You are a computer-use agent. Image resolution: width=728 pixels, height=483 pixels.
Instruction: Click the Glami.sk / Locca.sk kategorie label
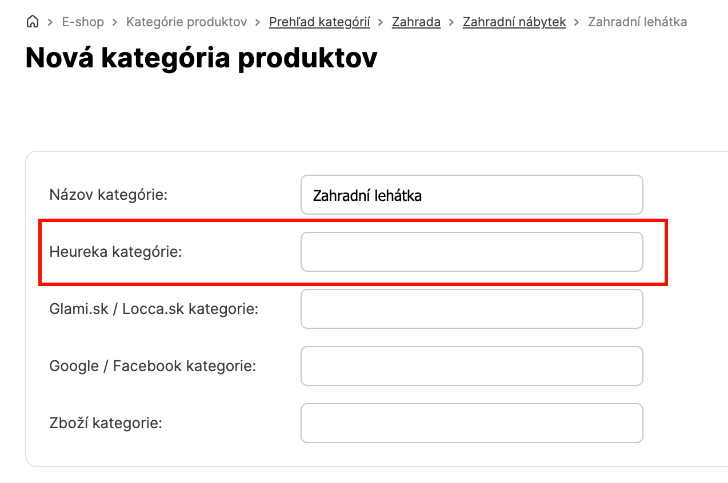point(154,309)
